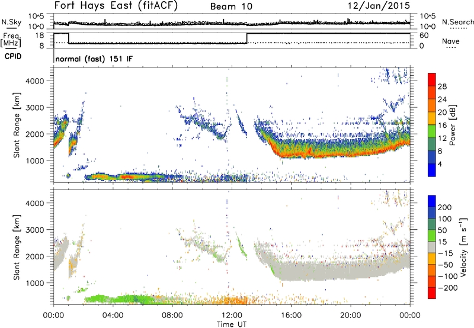Click the '60' tick on the Nave axis
This screenshot has width=474, height=328.
point(424,36)
